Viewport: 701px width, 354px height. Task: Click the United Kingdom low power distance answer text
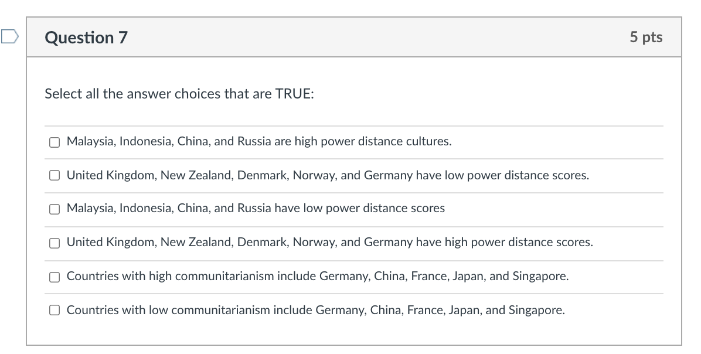click(328, 175)
